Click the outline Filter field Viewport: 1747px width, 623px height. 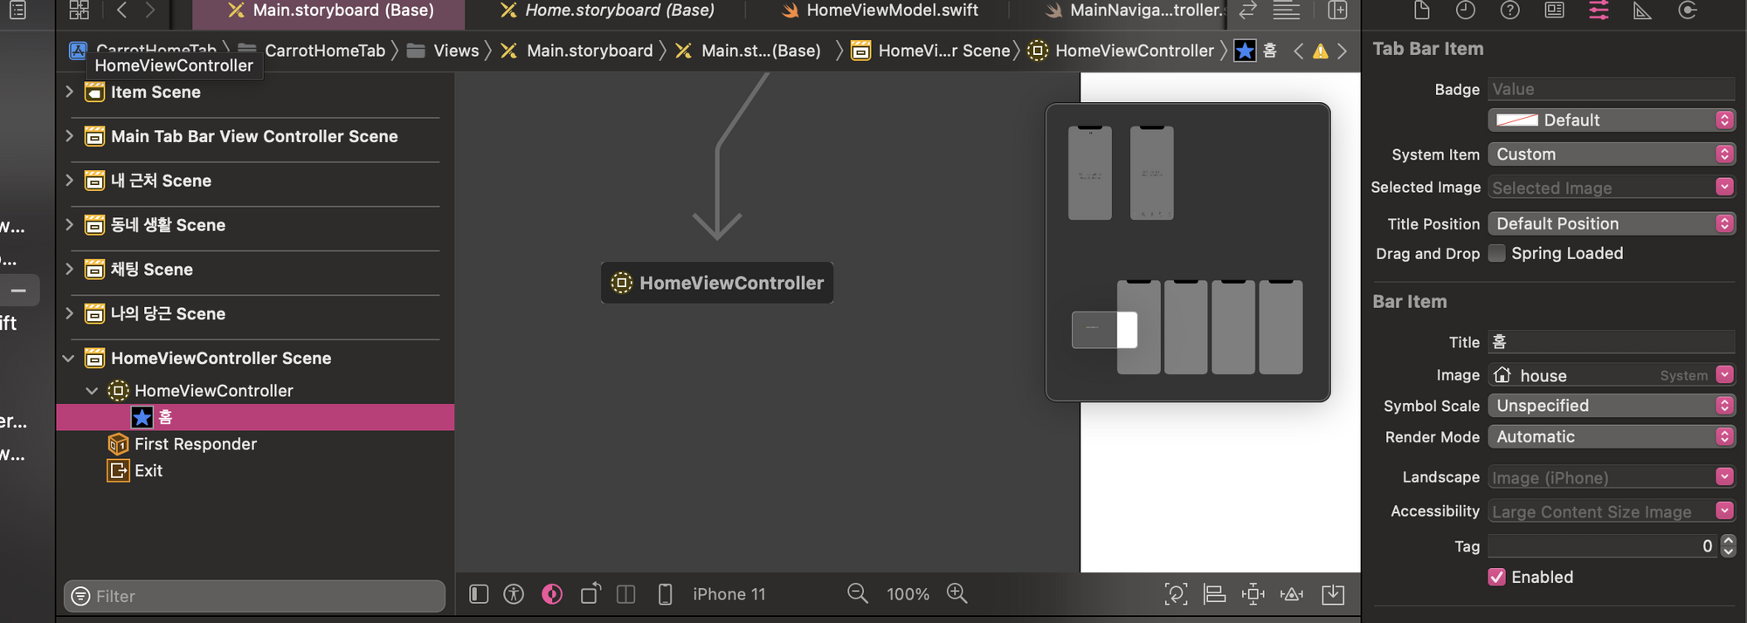pos(254,596)
